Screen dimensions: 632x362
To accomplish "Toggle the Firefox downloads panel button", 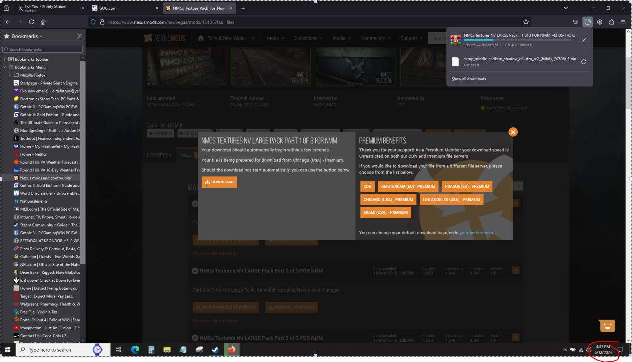I will point(588,22).
